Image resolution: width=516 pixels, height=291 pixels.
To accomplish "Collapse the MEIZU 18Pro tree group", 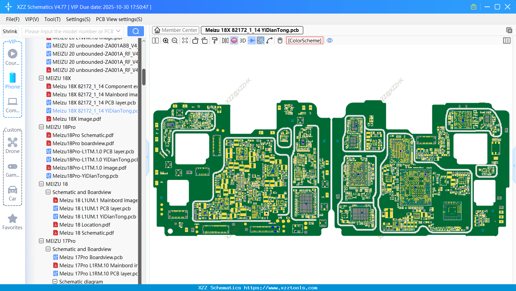I will [41, 127].
